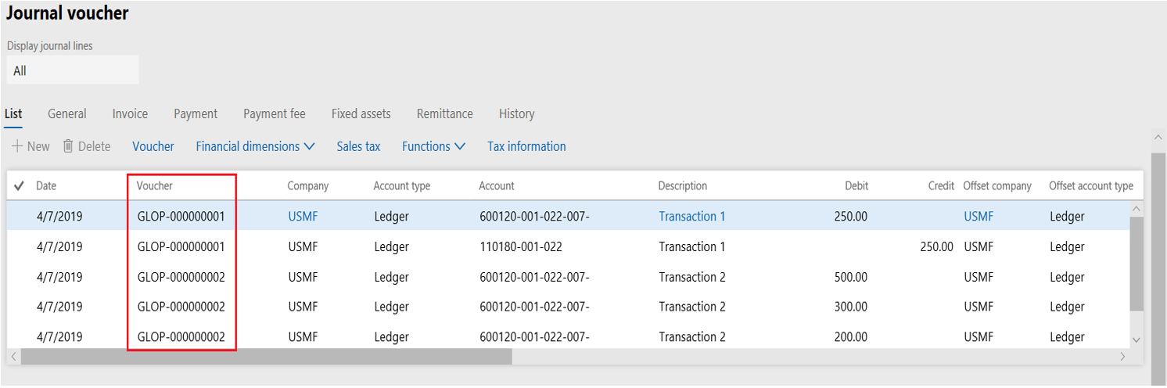Open the Invoice tab
Image resolution: width=1167 pixels, height=388 pixels.
tap(130, 114)
